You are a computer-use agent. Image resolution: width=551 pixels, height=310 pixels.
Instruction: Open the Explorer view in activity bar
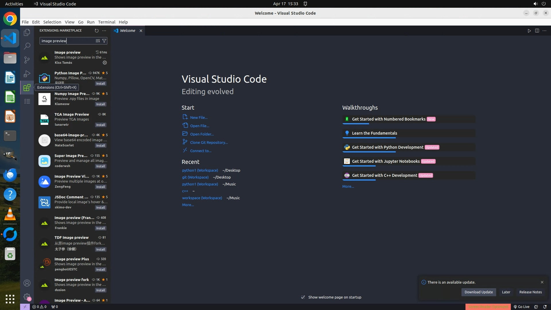(x=27, y=32)
